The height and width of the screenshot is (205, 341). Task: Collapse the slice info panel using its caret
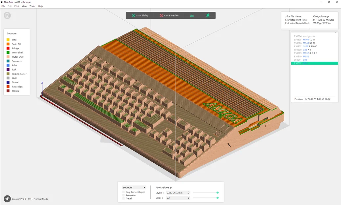310,29
